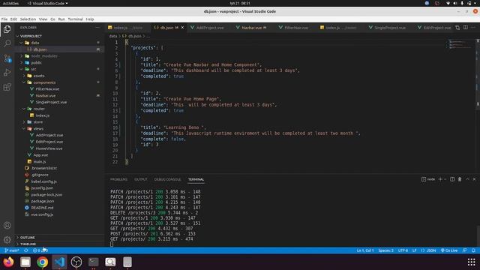This screenshot has height=270, width=480.
Task: Click the open changes icon in editor toolbar
Action: [x=457, y=28]
